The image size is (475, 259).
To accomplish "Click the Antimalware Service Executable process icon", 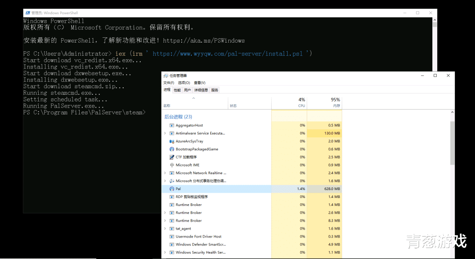I will click(x=172, y=133).
